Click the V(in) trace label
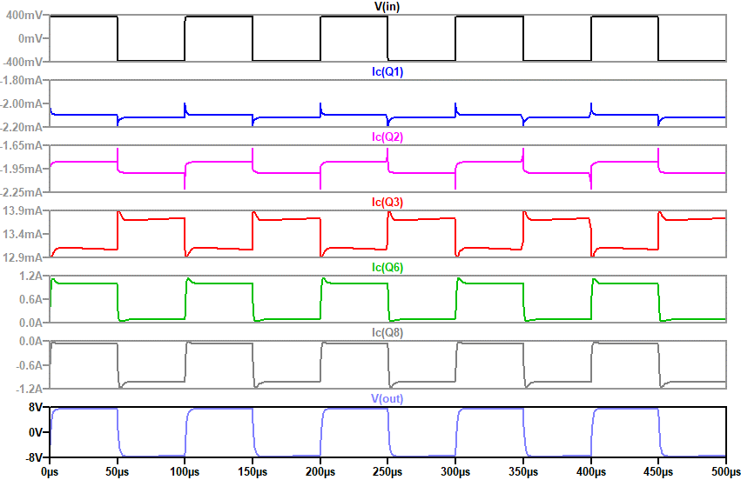This screenshot has width=741, height=480. point(387,7)
